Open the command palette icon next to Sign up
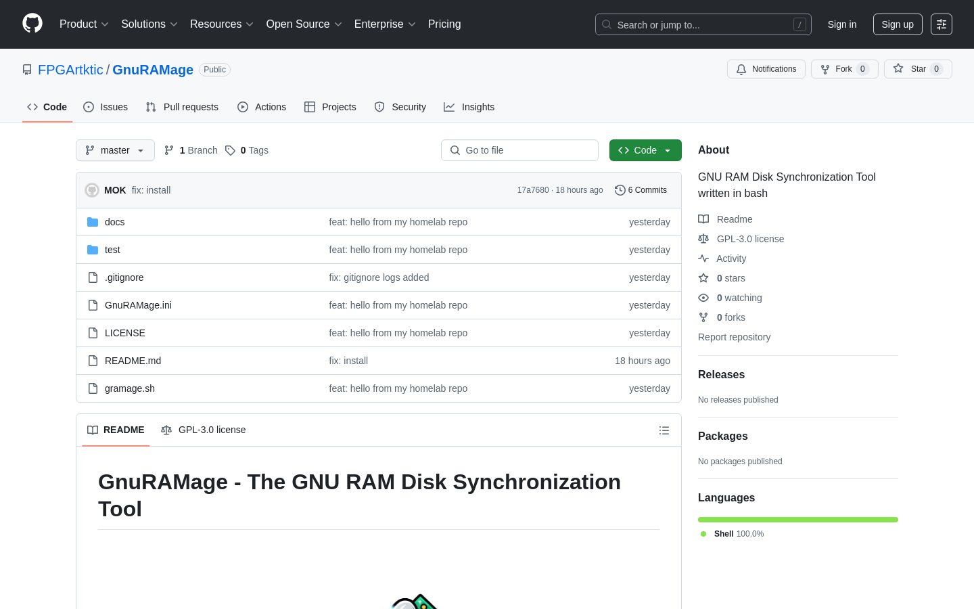Screen dimensions: 974x609 942,24
